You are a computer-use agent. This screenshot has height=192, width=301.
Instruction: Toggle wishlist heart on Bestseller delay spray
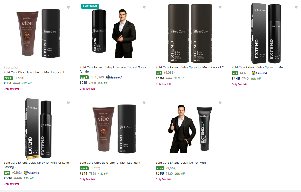[144, 7]
